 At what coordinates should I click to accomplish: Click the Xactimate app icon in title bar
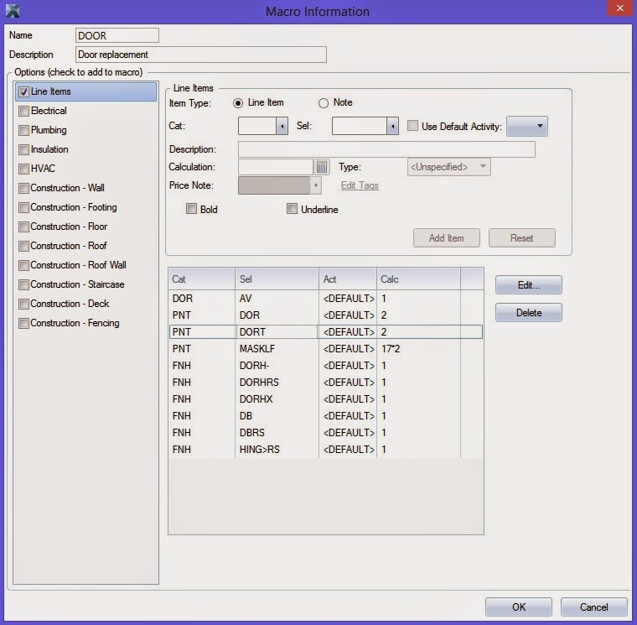point(13,11)
